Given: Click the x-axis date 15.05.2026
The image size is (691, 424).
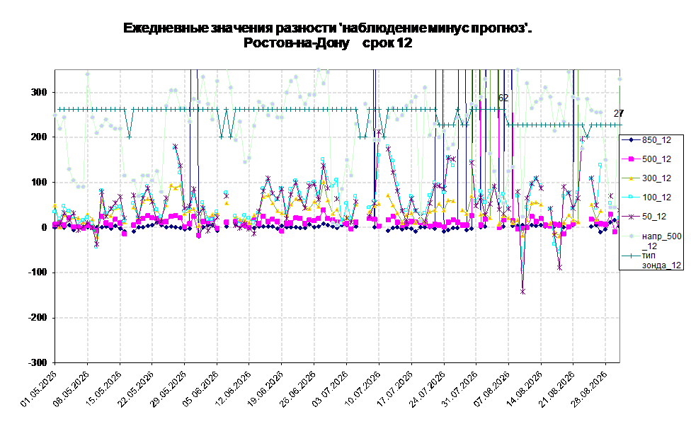Looking at the screenshot, I should [103, 389].
